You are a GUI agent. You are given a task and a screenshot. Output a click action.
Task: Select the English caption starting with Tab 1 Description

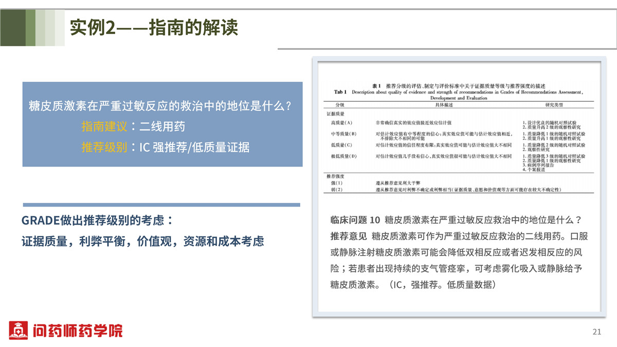[459, 95]
